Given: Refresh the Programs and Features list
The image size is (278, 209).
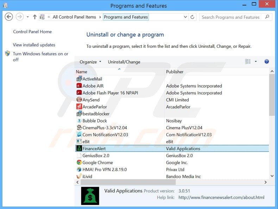Looking at the screenshot, I should tap(192, 17).
